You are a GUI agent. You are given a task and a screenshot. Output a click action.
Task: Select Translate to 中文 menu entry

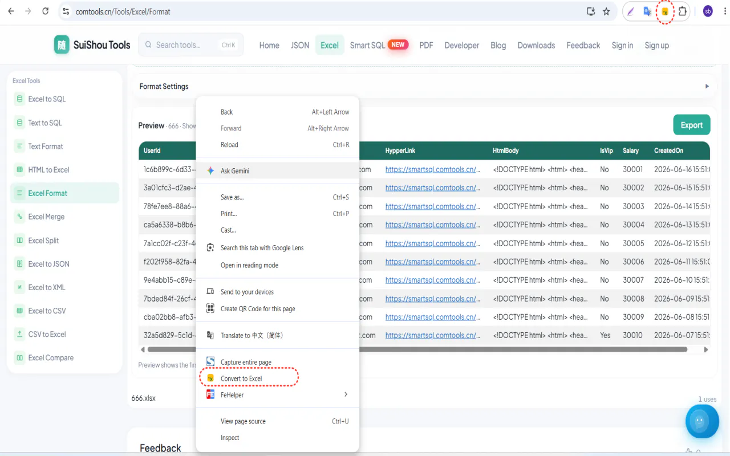point(278,335)
